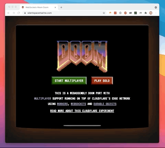The height and width of the screenshot is (148, 165).
Task: Open the Chrome profile avatar
Action: [151, 13]
